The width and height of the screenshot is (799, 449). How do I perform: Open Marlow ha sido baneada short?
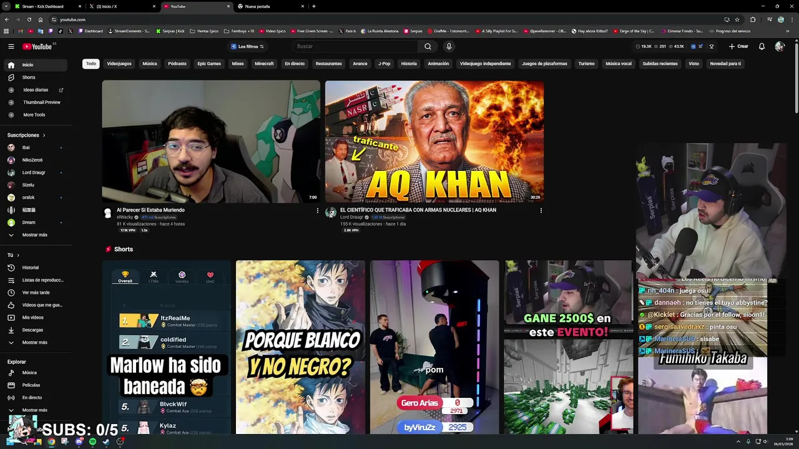click(167, 347)
